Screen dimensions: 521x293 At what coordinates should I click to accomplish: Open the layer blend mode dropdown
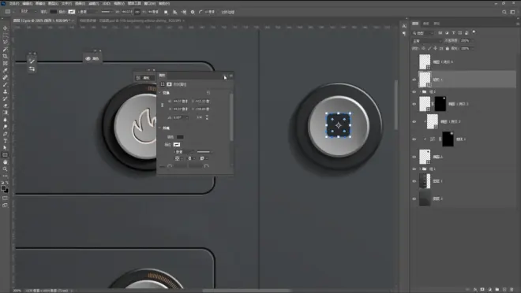pyautogui.click(x=427, y=41)
